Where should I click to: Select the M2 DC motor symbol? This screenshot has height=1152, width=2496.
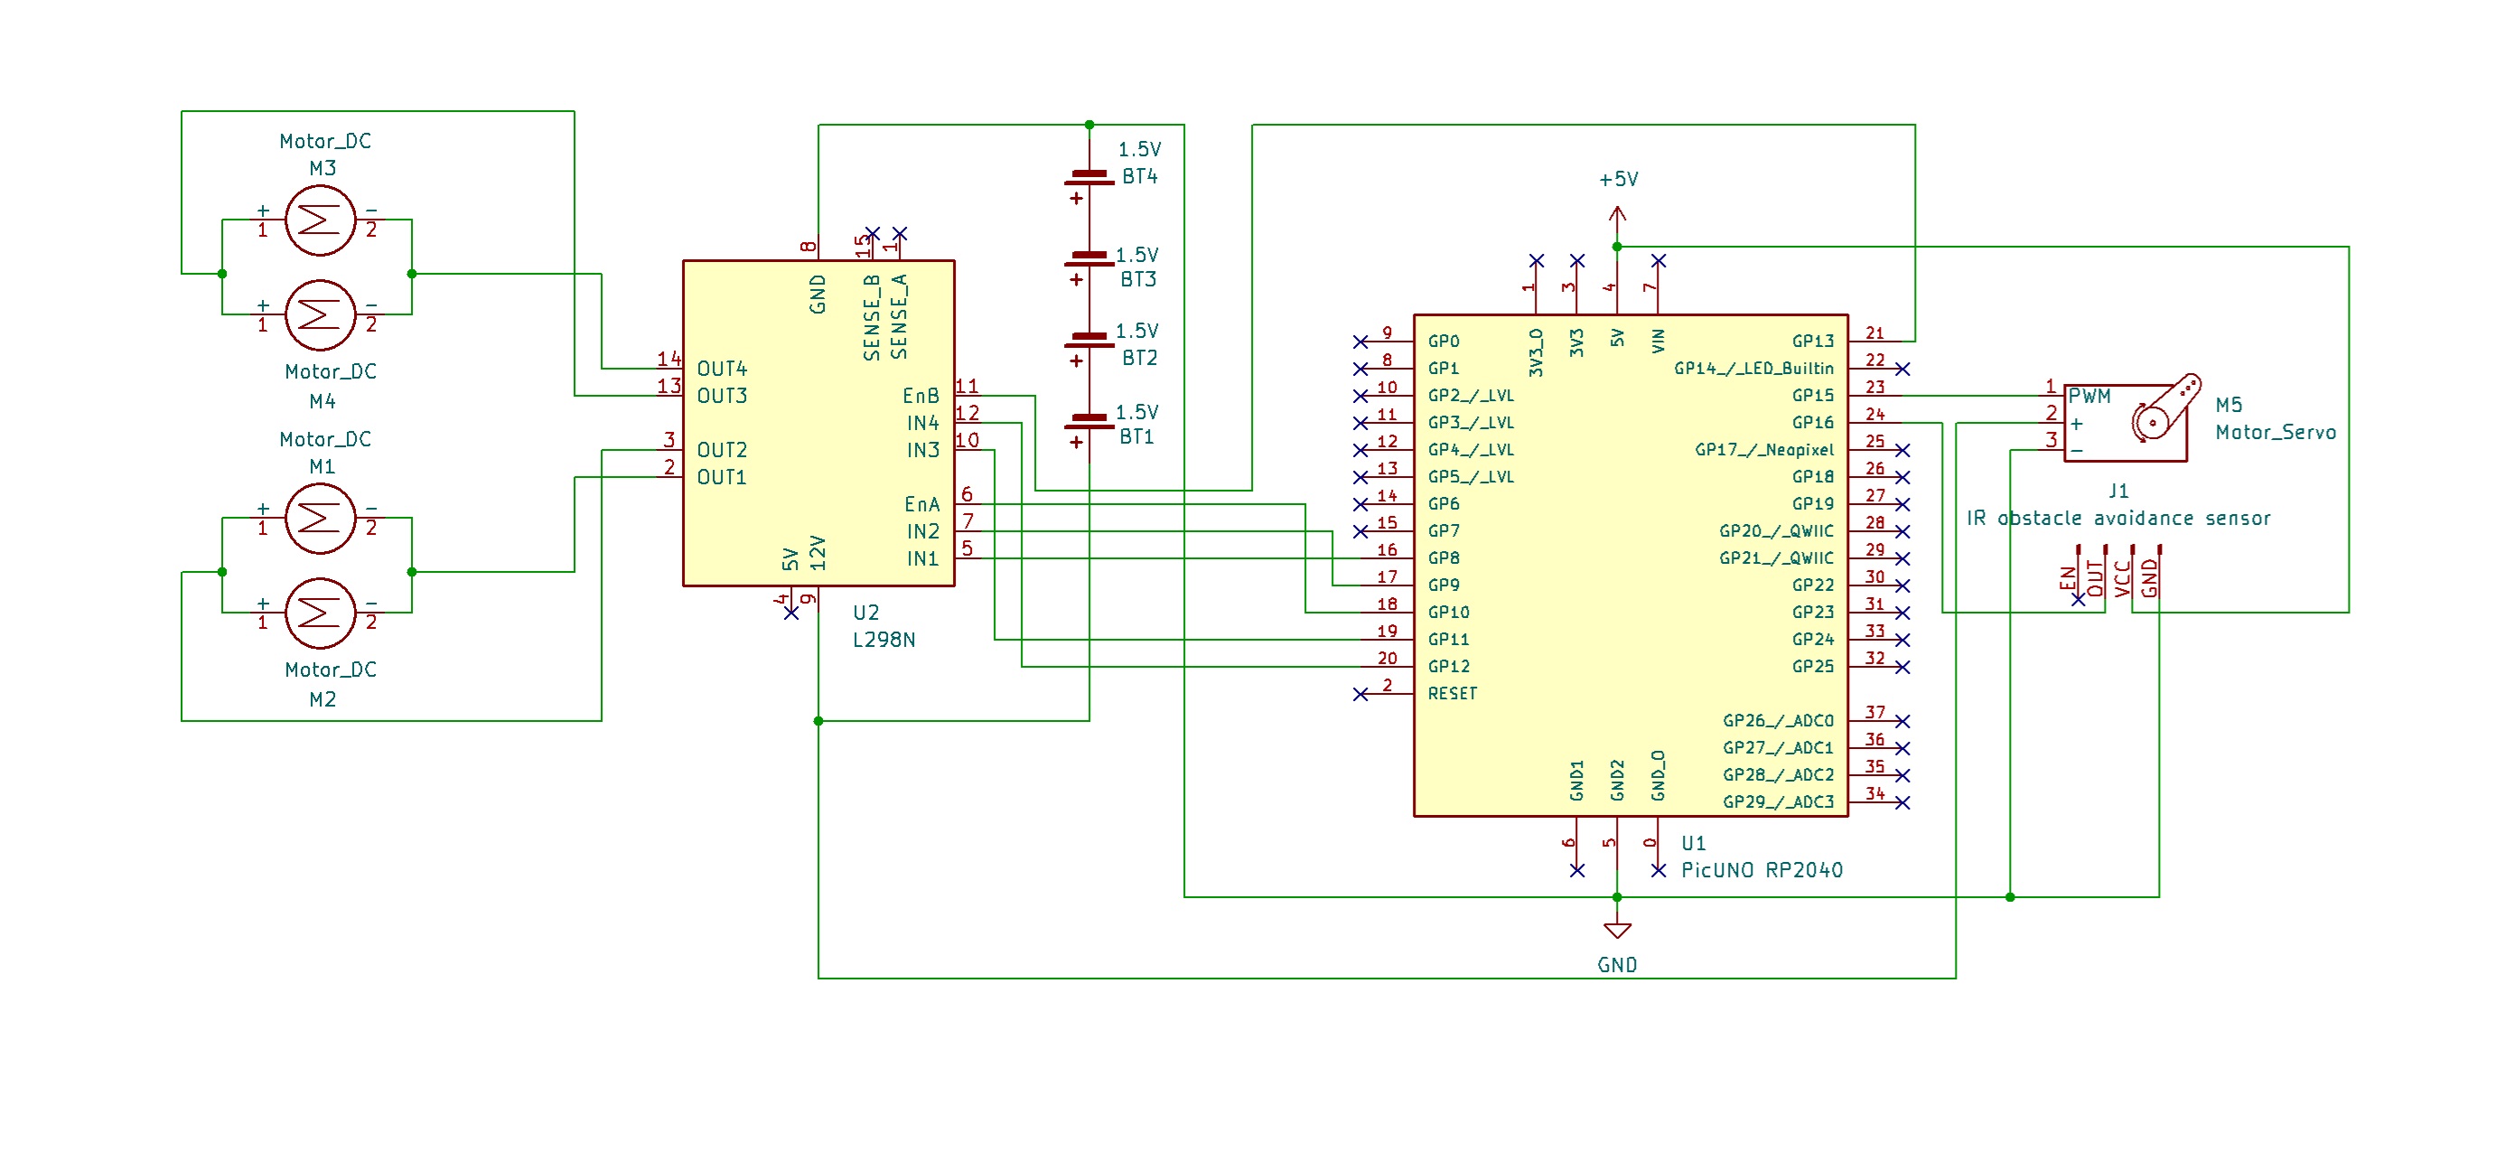click(320, 613)
